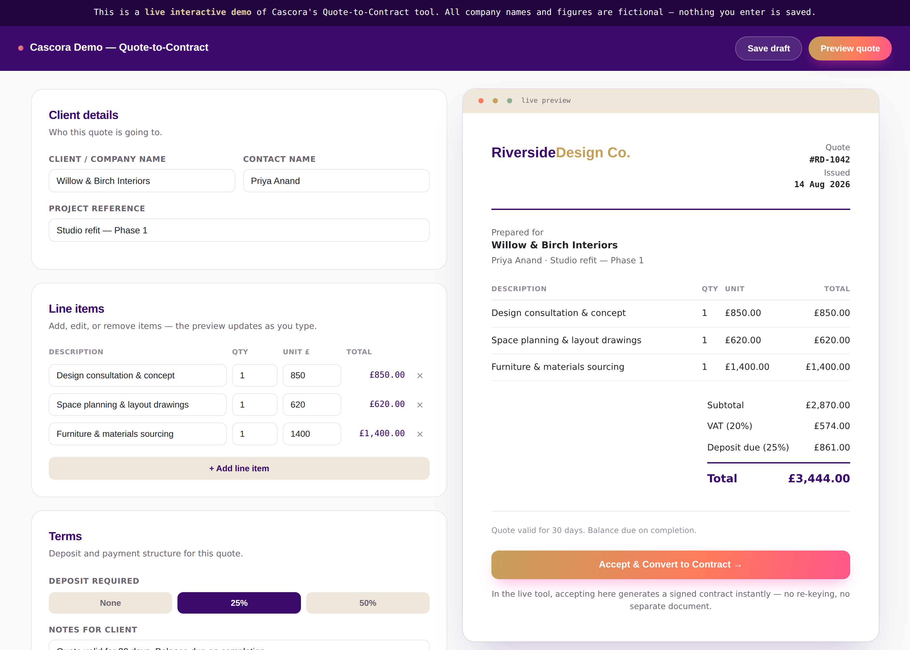The width and height of the screenshot is (910, 650).
Task: Click the amber dot in live preview bar
Action: click(x=495, y=101)
